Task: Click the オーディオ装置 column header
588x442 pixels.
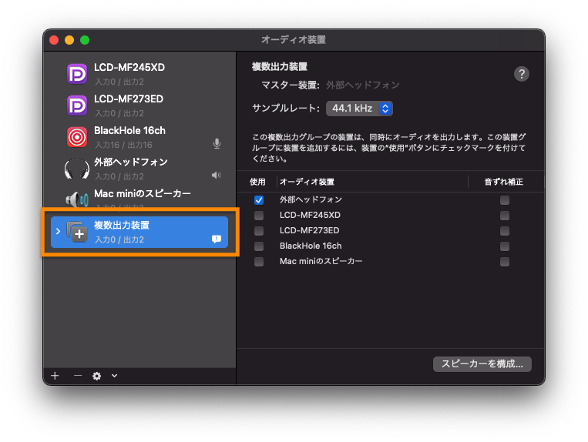Action: [307, 182]
